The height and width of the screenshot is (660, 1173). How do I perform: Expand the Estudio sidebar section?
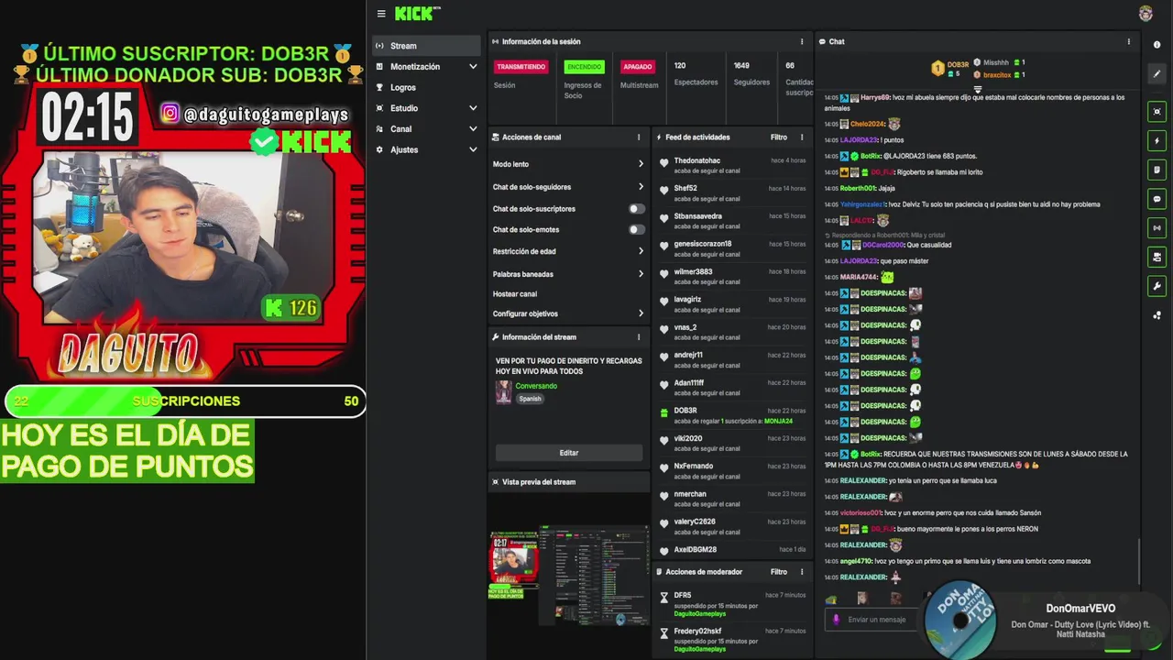click(473, 108)
